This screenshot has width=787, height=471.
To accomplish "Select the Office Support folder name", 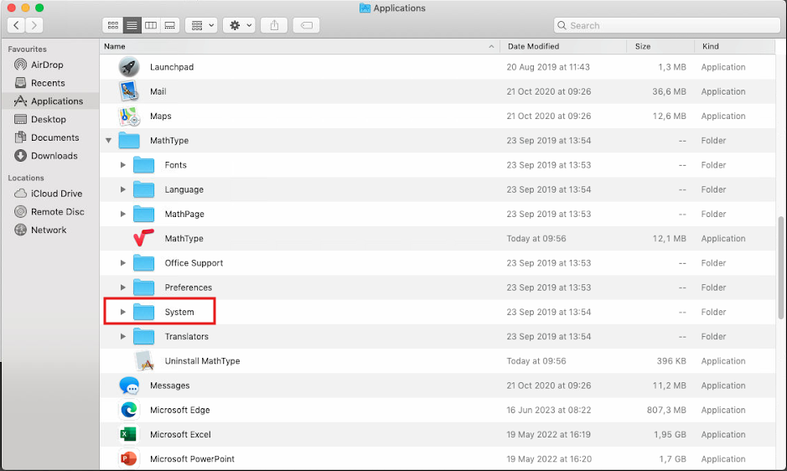I will pyautogui.click(x=194, y=262).
